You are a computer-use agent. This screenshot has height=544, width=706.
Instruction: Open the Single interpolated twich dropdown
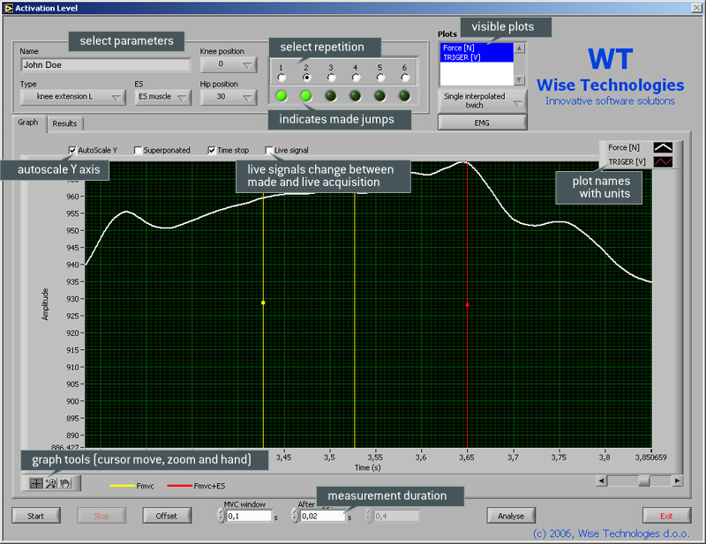(482, 101)
